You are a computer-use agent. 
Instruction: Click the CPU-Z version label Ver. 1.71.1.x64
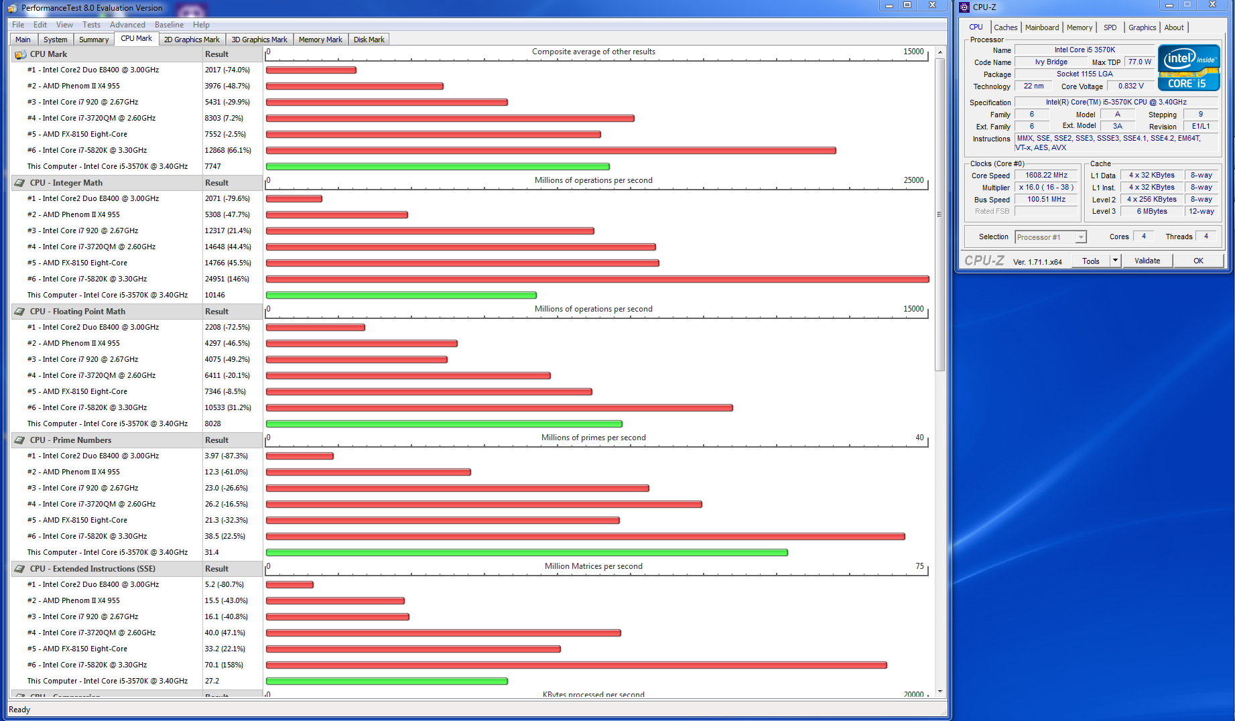coord(1037,262)
